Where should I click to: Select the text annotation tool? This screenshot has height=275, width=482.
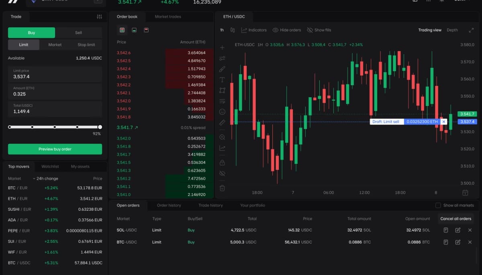click(222, 80)
